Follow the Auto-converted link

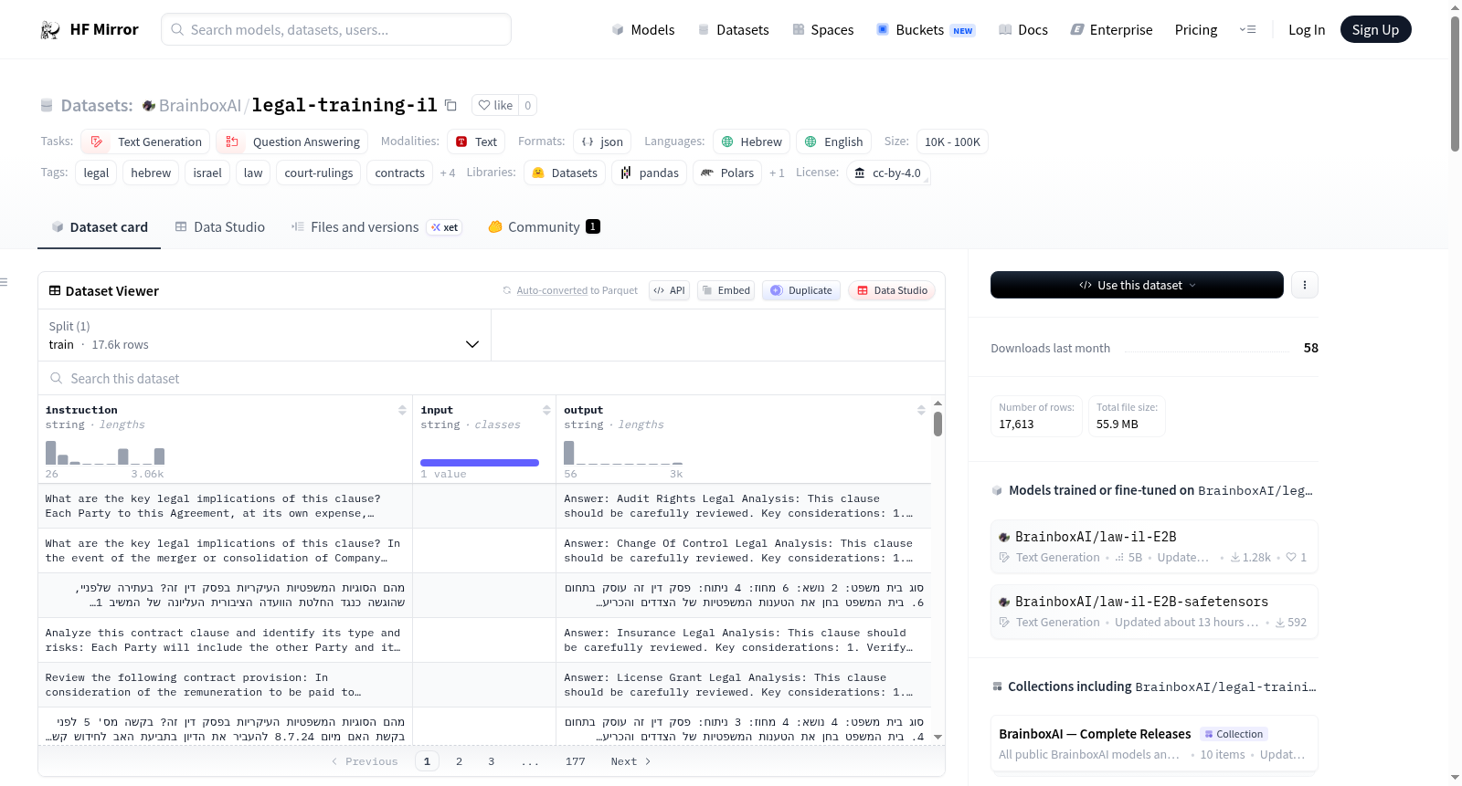[552, 290]
